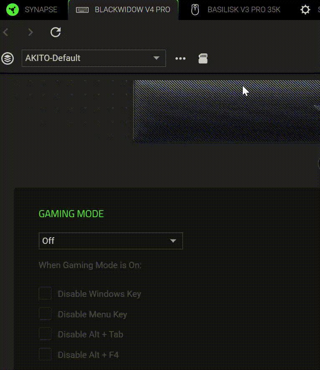Click the refresh icon
The height and width of the screenshot is (370, 320).
click(56, 32)
